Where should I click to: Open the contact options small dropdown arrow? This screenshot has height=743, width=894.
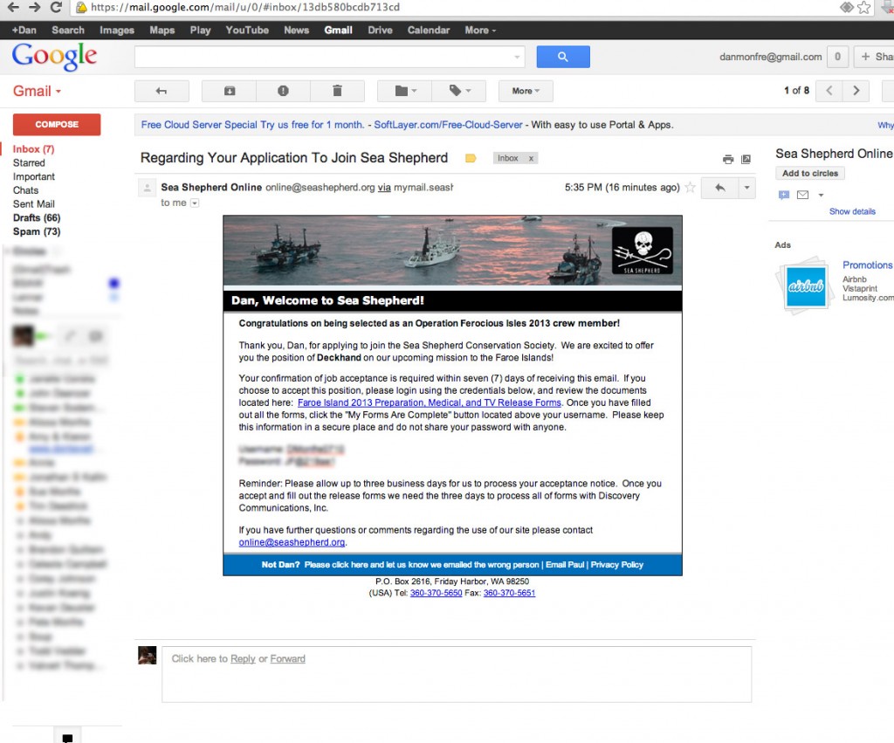[821, 195]
